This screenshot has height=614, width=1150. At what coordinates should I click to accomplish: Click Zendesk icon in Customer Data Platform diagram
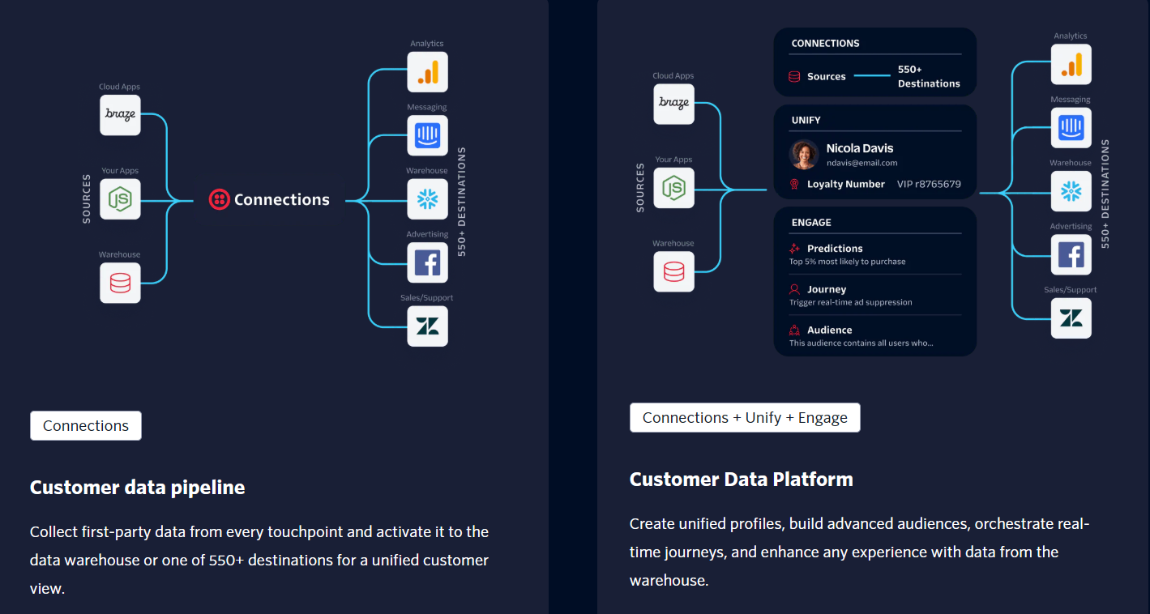click(1071, 318)
